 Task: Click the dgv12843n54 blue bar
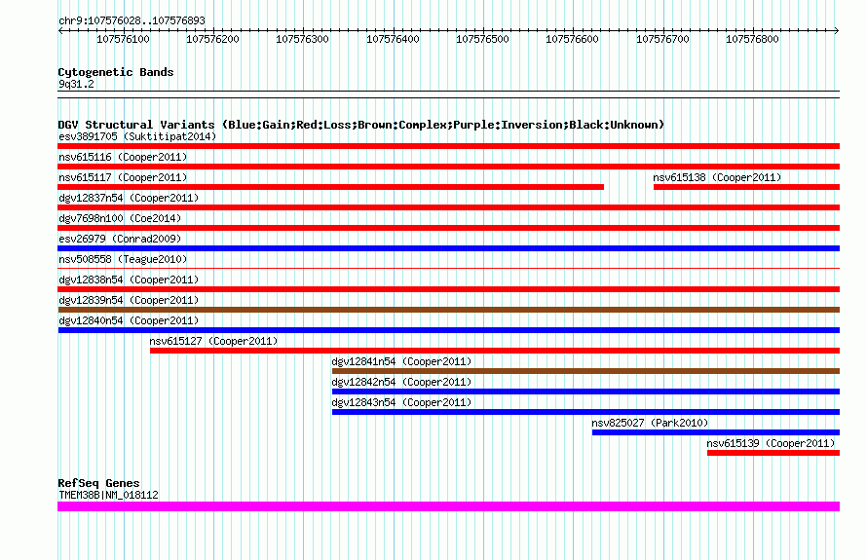click(x=585, y=412)
